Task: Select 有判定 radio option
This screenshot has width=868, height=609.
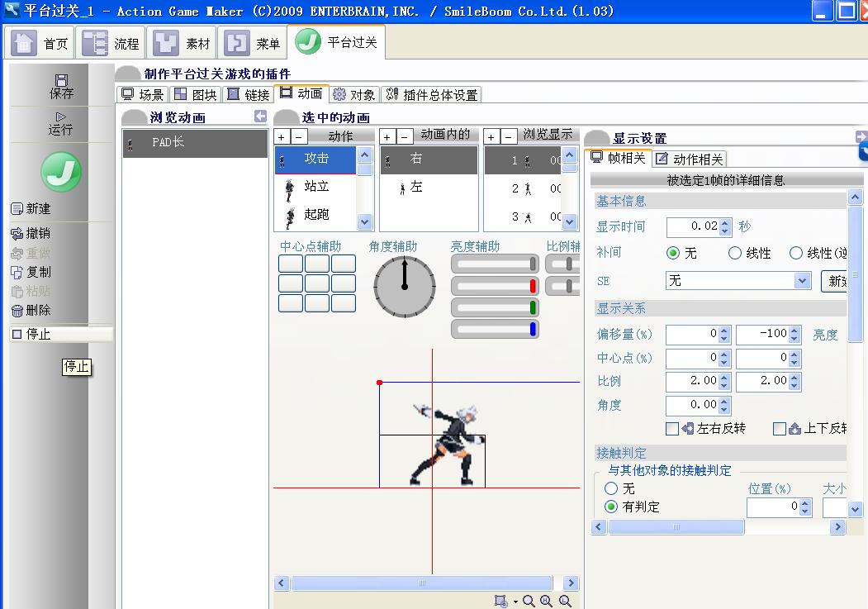Action: [x=611, y=507]
